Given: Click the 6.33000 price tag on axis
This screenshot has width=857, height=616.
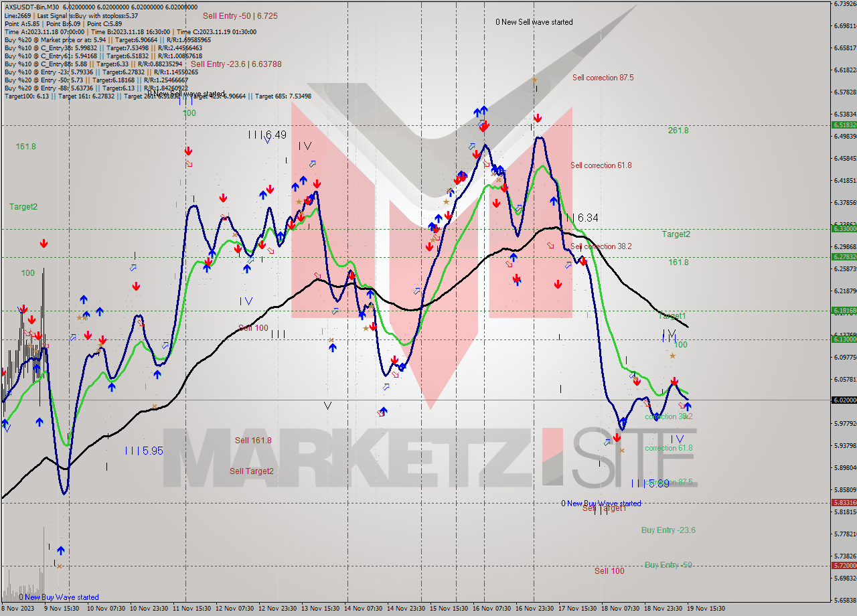Looking at the screenshot, I should [844, 229].
